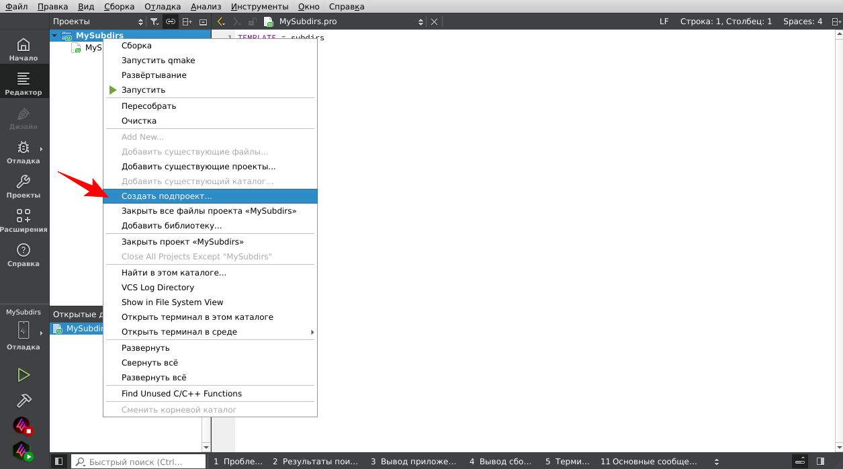The height and width of the screenshot is (469, 843).
Task: Open the Начало (Welcome) mode
Action: 24,49
